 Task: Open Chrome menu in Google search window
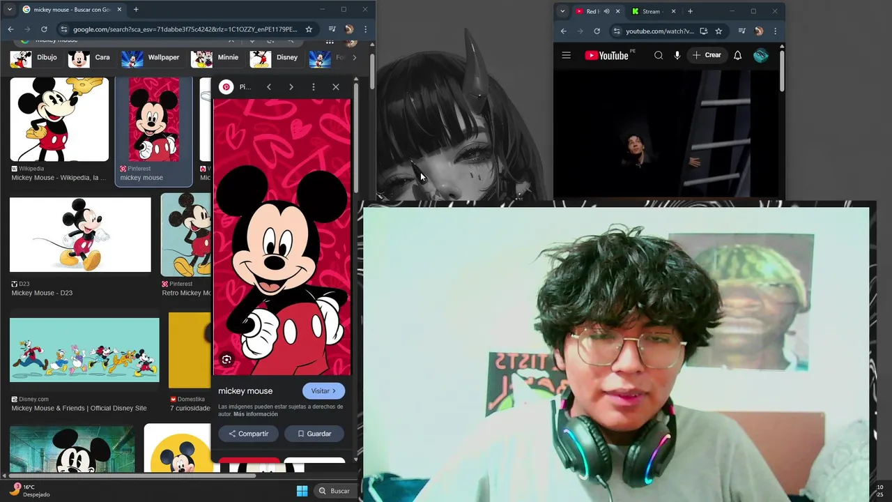pos(365,29)
